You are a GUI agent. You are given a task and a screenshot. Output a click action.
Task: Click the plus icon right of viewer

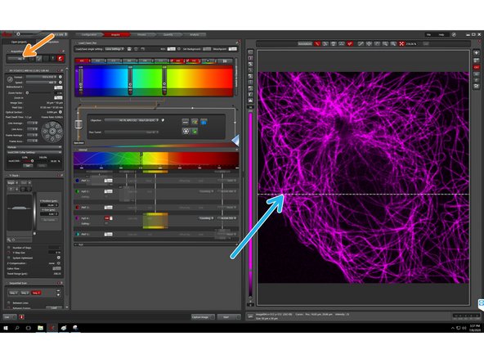(x=477, y=53)
